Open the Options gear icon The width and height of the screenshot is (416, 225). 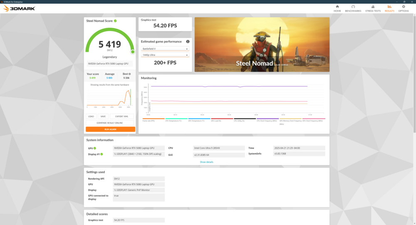[403, 7]
